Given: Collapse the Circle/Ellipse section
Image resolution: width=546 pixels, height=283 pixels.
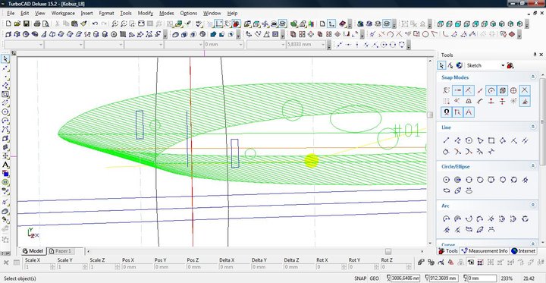Looking at the screenshot, I should click(x=533, y=167).
